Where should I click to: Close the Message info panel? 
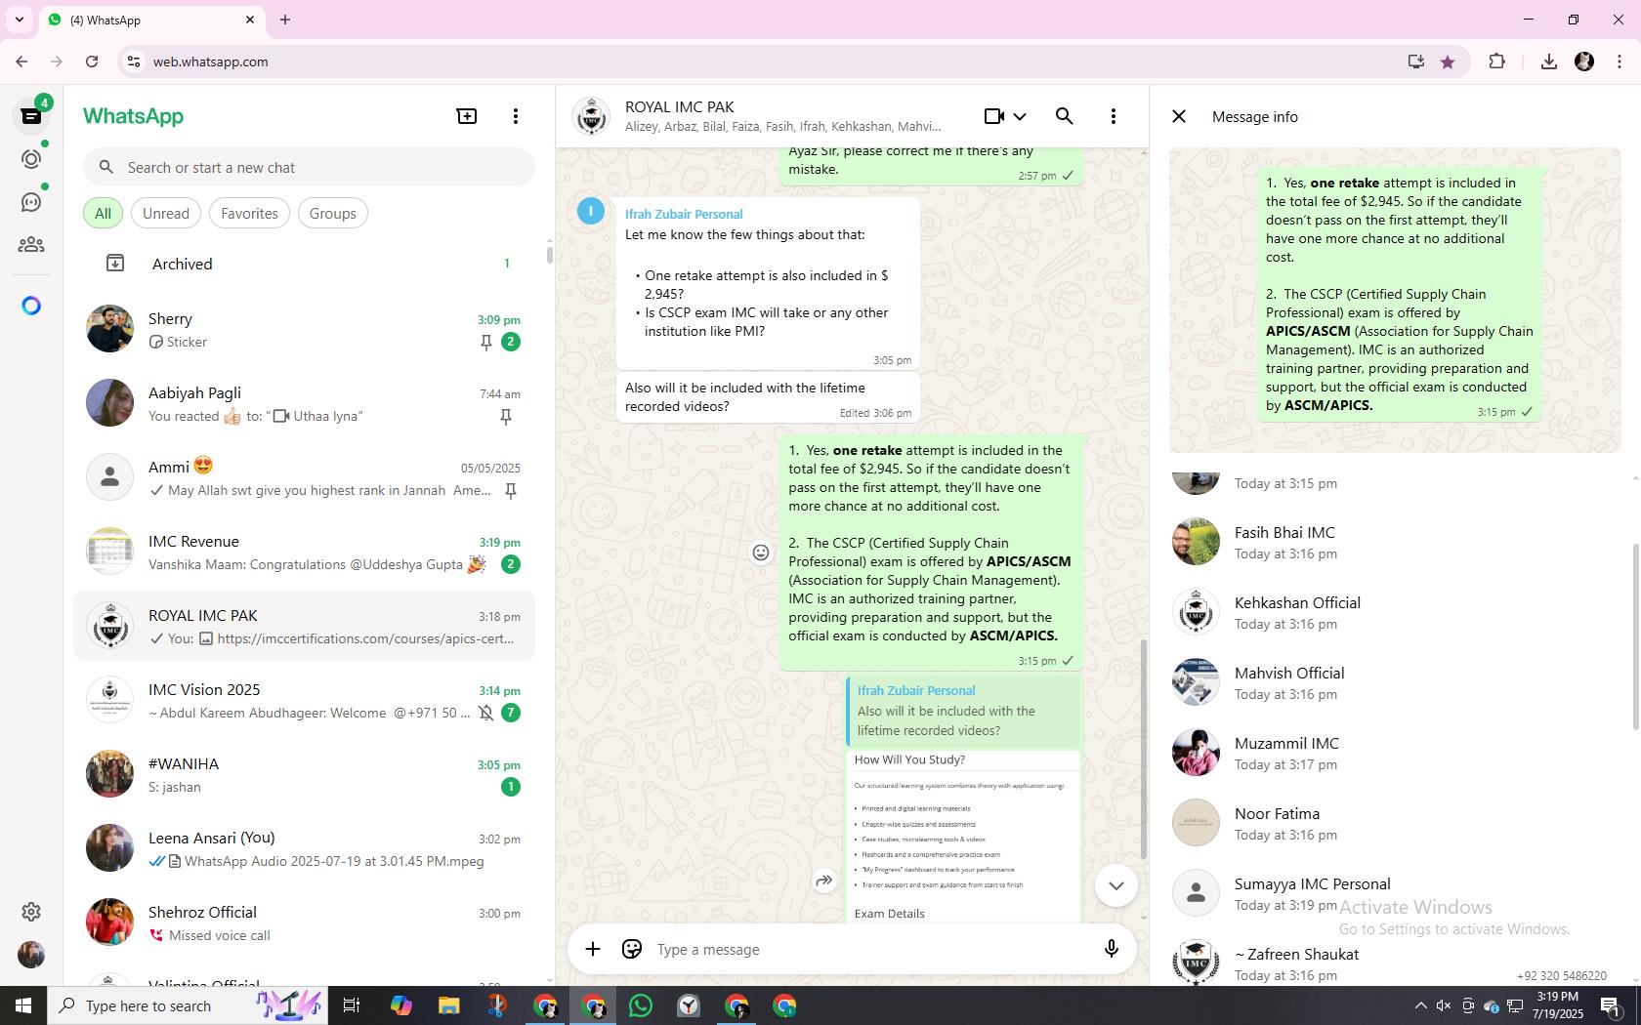click(1179, 116)
